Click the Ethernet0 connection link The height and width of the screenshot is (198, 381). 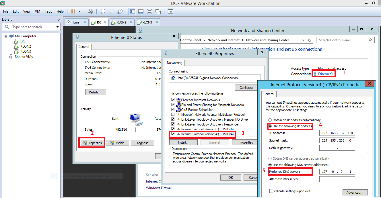point(325,74)
